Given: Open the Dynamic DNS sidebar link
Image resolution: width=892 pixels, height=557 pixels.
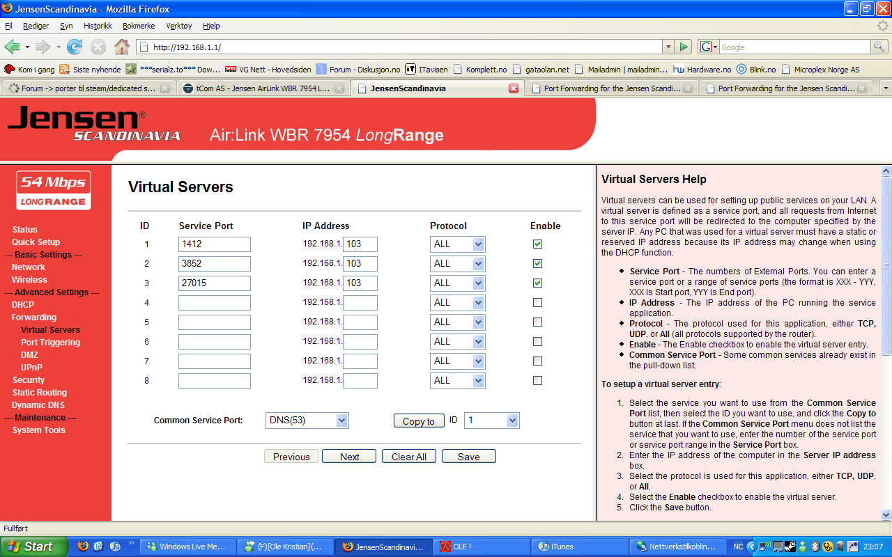Looking at the screenshot, I should [38, 405].
